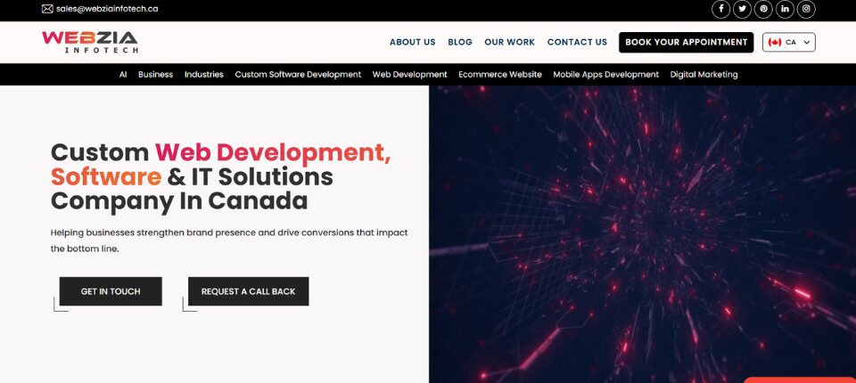Open Mobile Apps Development menu

(x=606, y=74)
